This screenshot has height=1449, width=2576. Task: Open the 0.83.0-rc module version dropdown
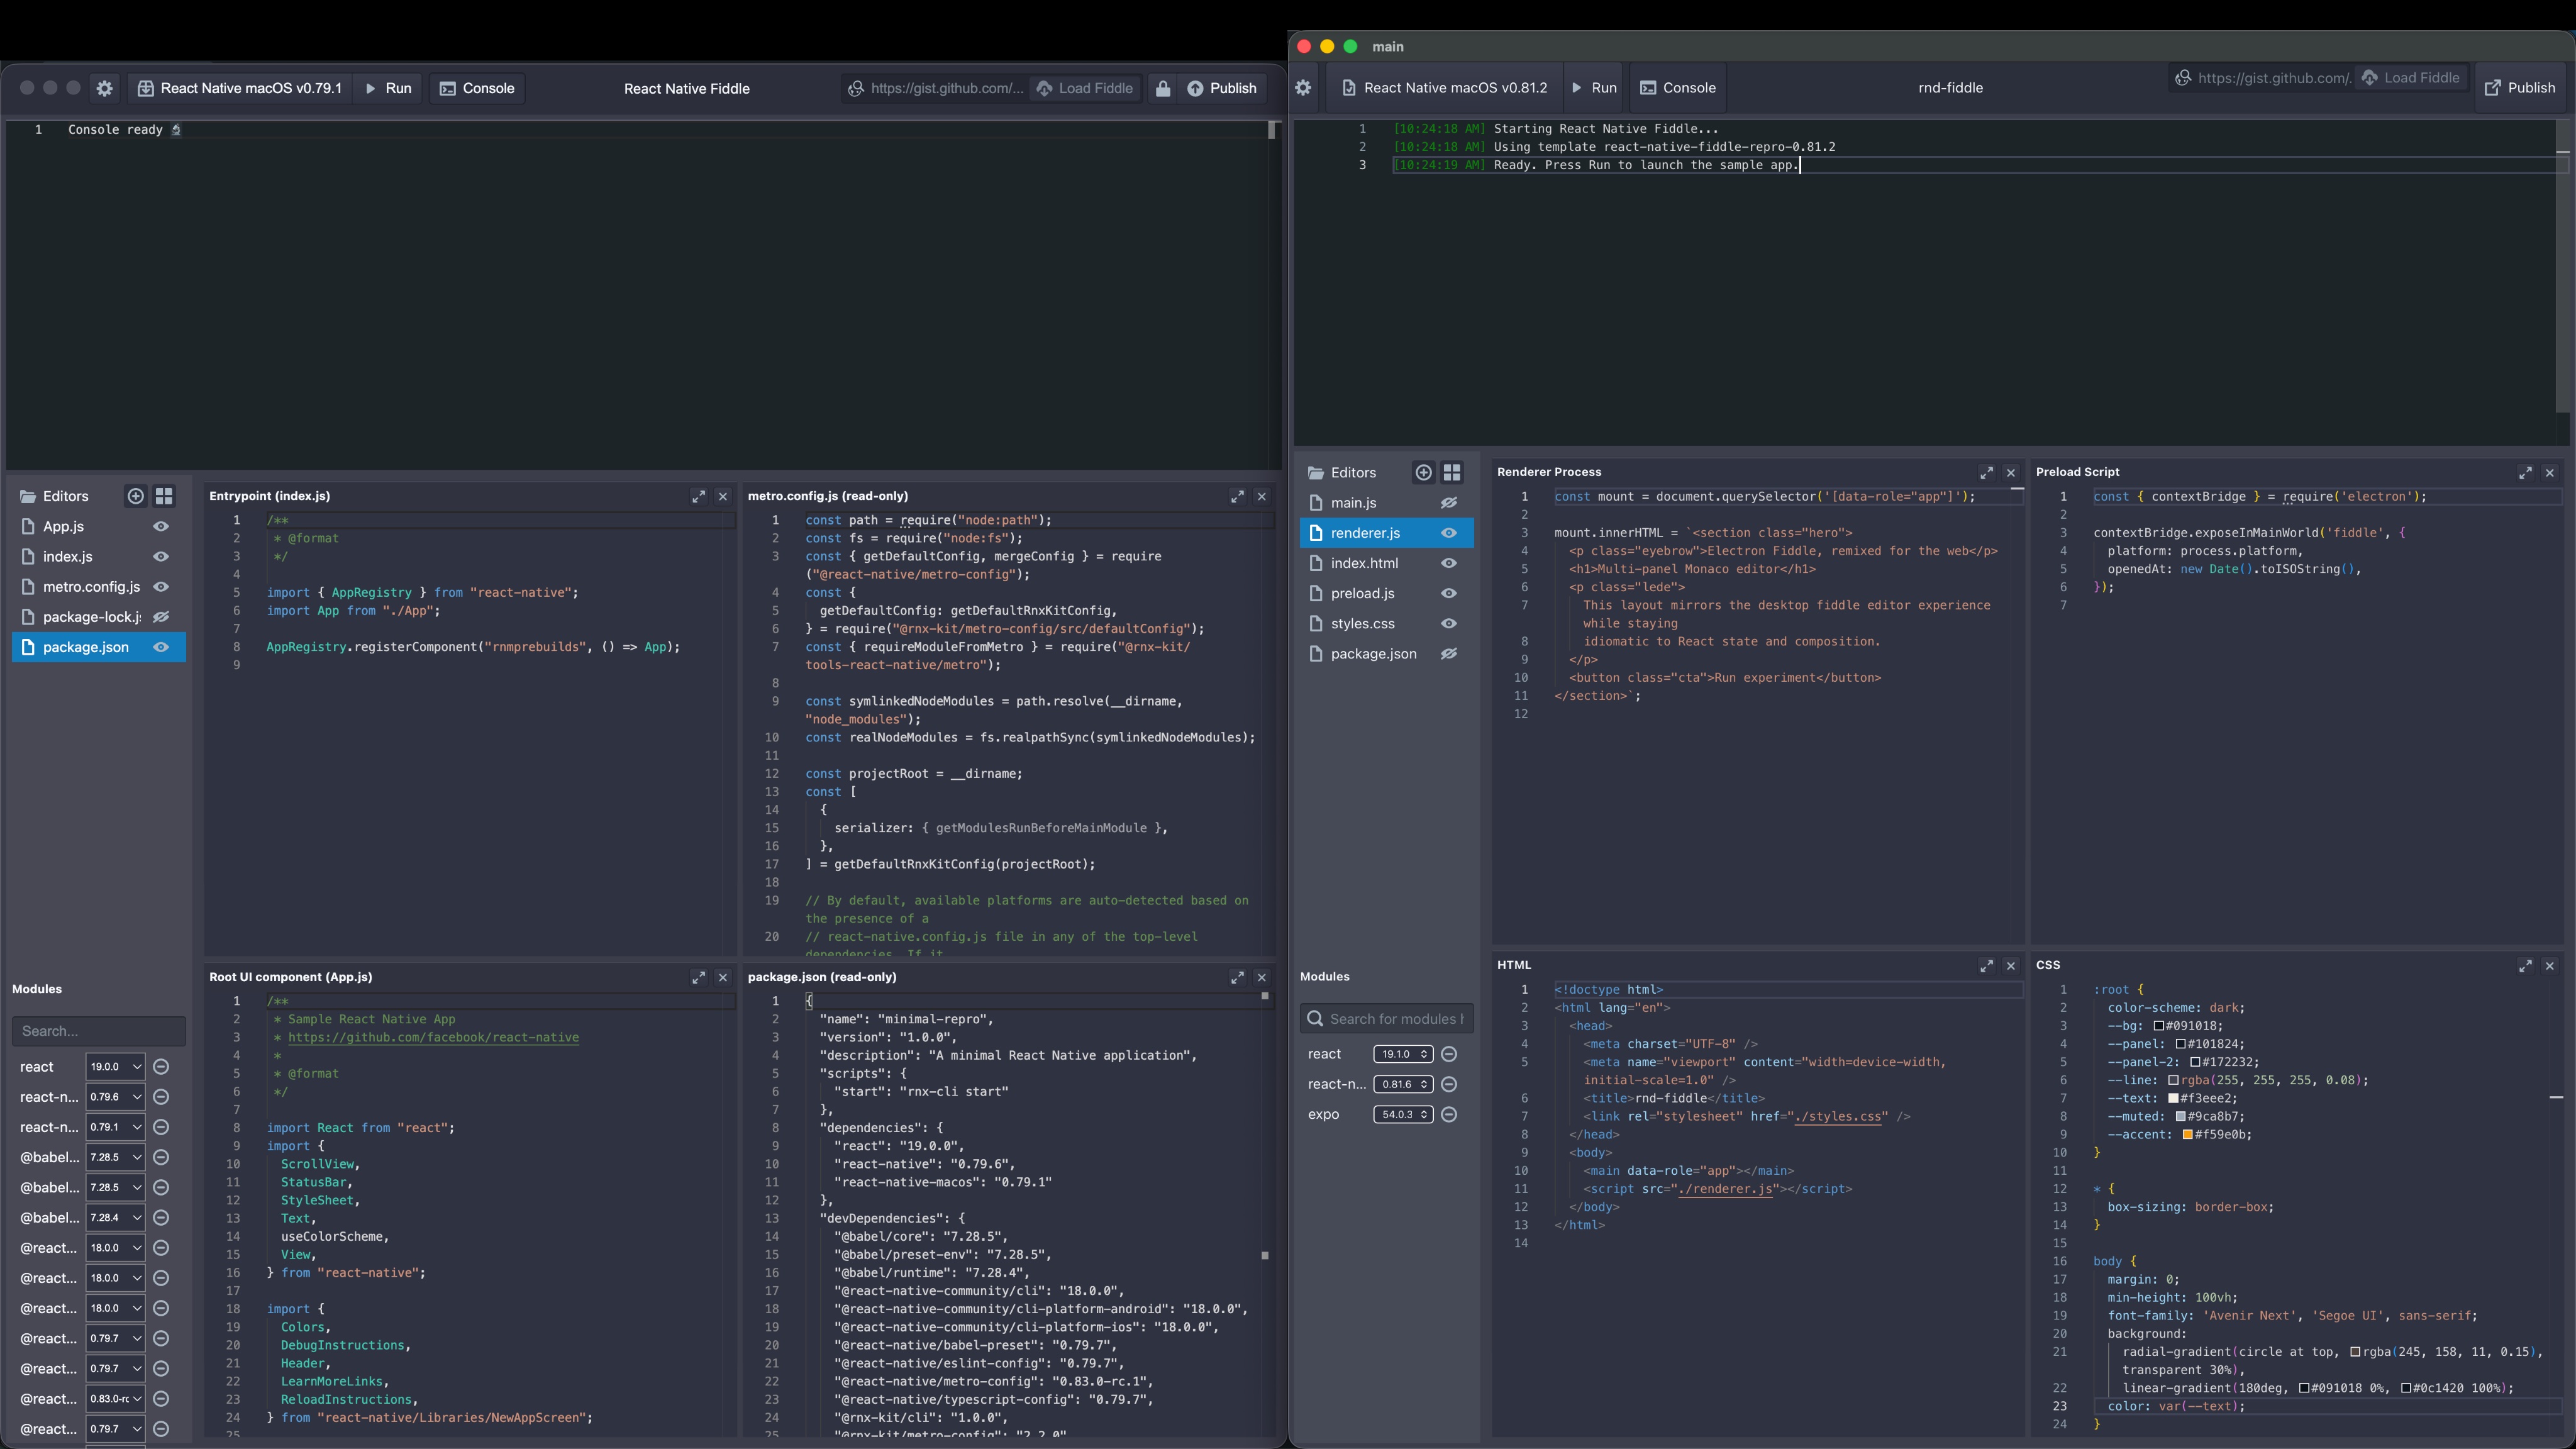click(115, 1399)
